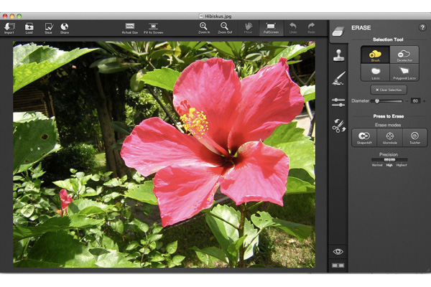431x287 pixels.
Task: Click the Zoom Out magnifier
Action: point(225,27)
